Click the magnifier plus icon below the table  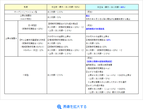[x=59, y=107]
